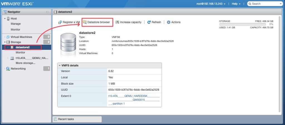This screenshot has height=125, width=285.
Task: Expand the t10.ATA QEMU_HA device node
Action: 8,58
